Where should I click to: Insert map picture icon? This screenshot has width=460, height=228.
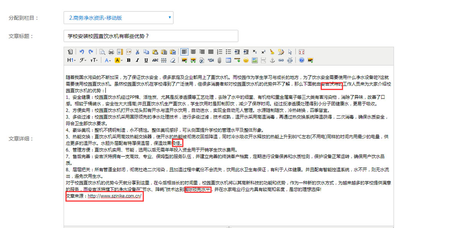[255, 60]
